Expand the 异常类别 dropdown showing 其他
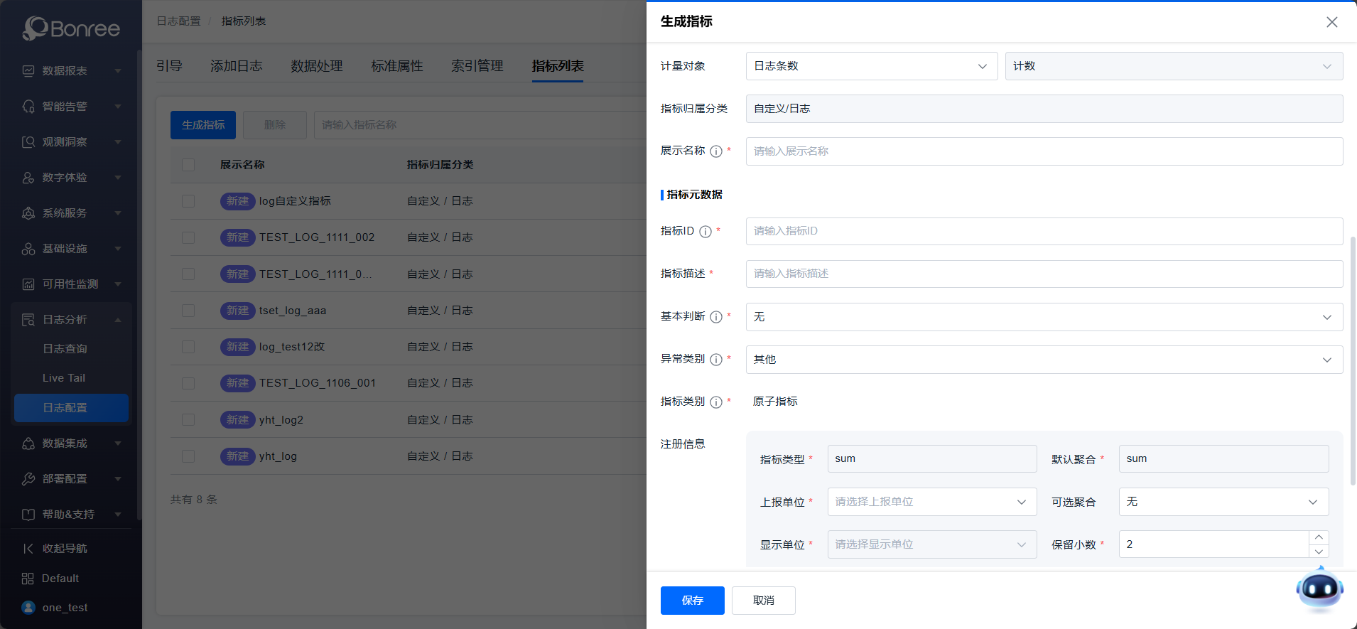 [1044, 360]
